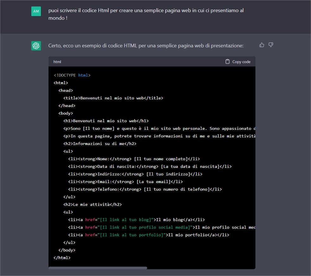Click the clipboard icon beside Copy code
The height and width of the screenshot is (276, 311).
[227, 61]
